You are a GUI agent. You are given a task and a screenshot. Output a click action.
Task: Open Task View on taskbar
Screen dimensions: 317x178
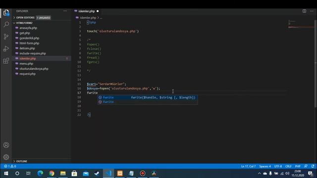tap(28, 174)
